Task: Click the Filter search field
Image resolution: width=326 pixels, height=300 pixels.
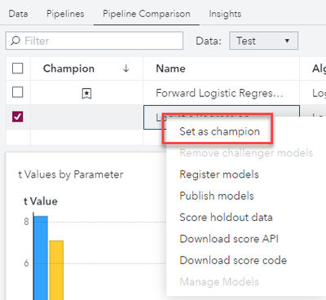Action: pyautogui.click(x=95, y=41)
